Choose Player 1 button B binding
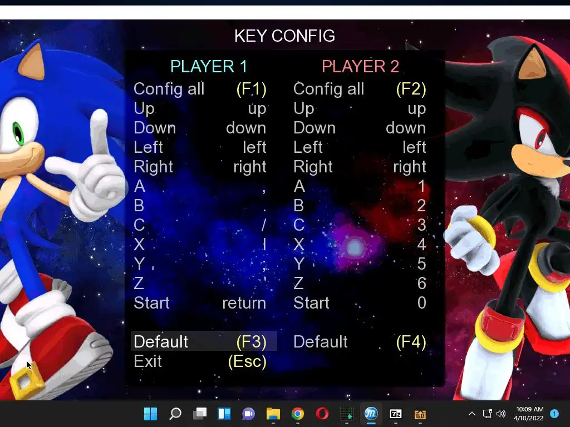570x427 pixels. click(200, 206)
